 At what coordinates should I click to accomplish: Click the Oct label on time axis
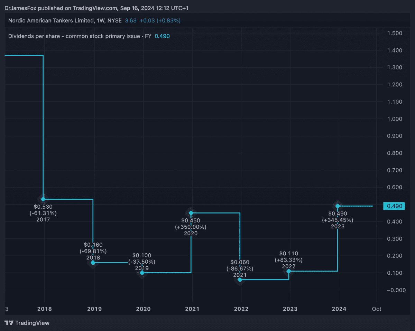click(377, 309)
